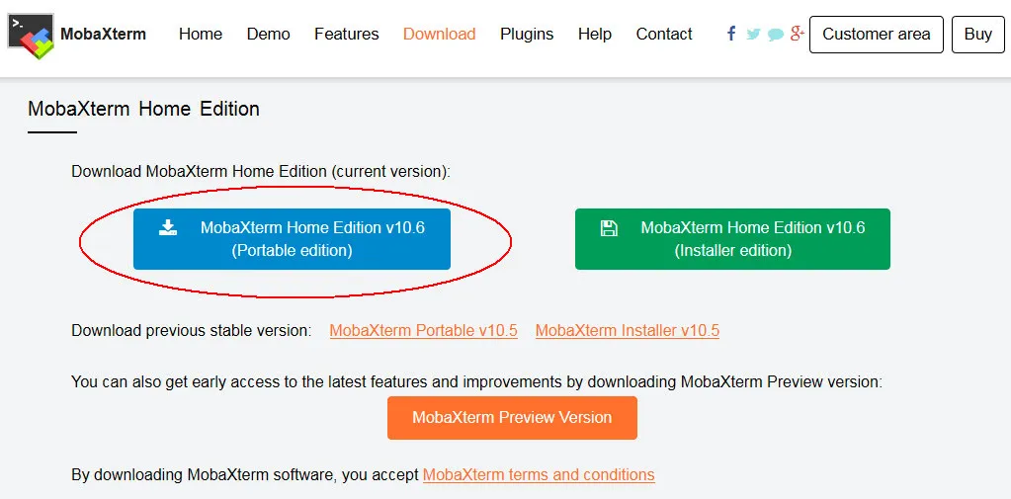Open the Help menu item
Viewport: 1011px width, 499px height.
point(595,35)
